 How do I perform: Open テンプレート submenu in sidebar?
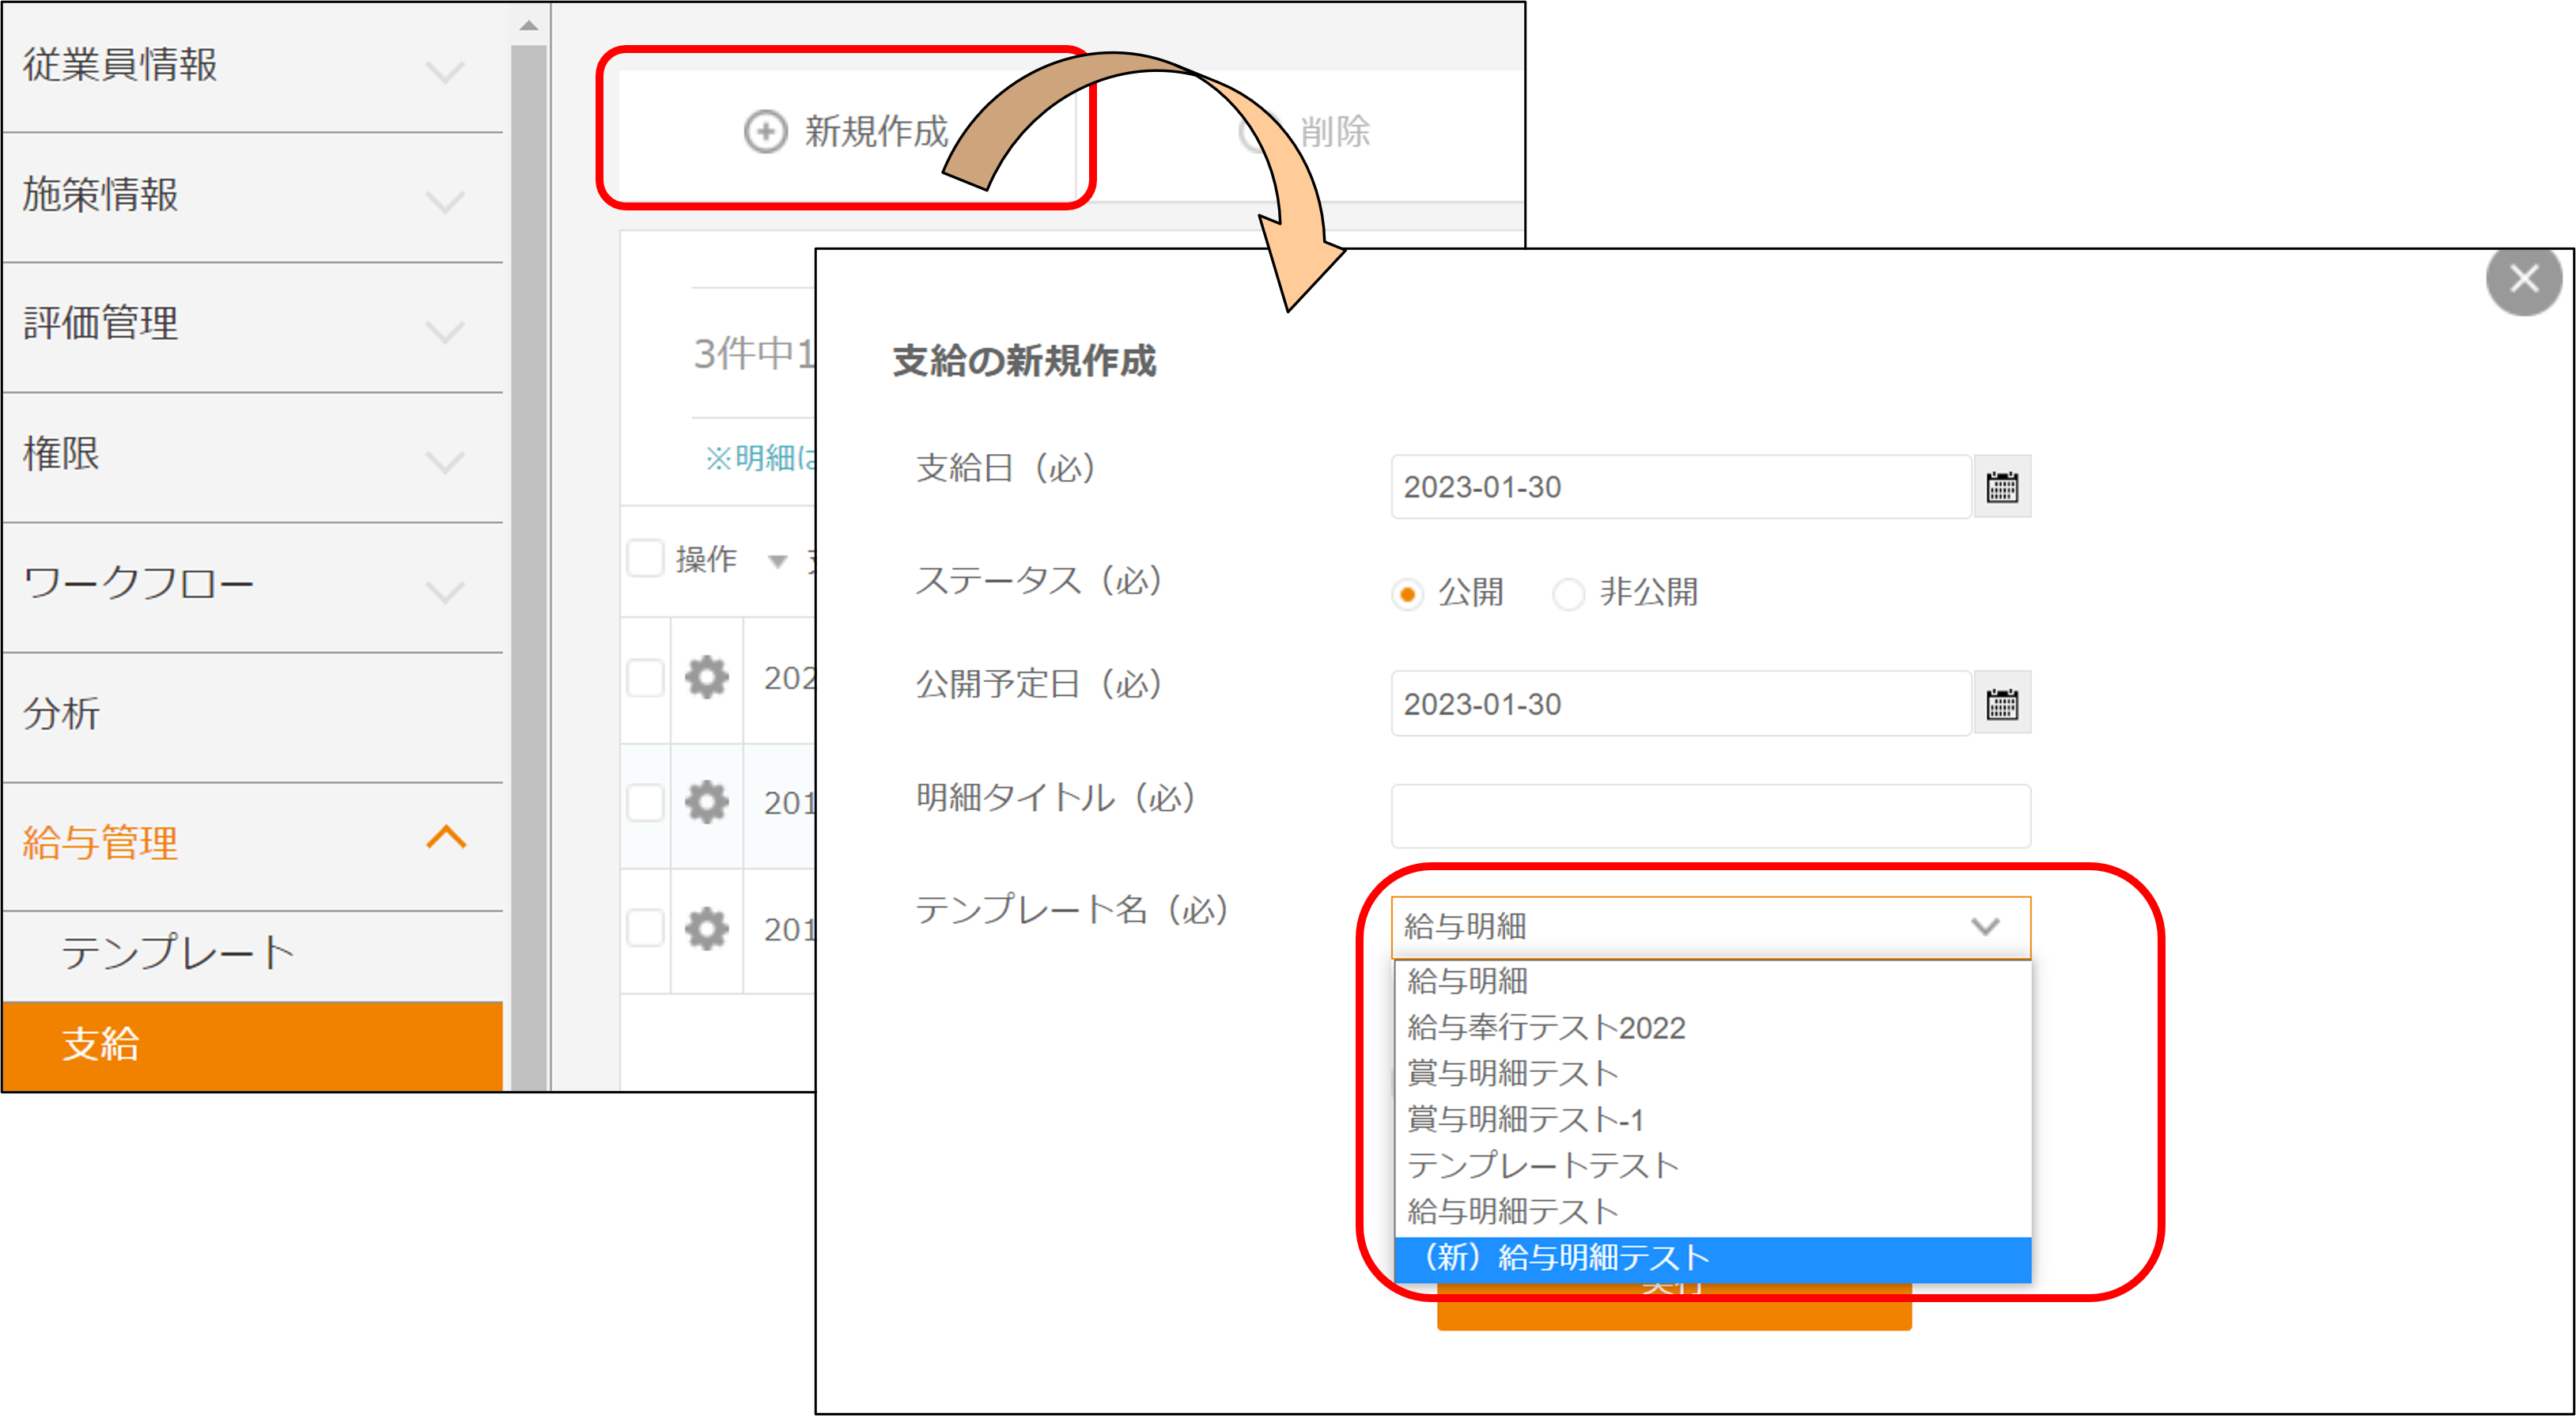(178, 952)
